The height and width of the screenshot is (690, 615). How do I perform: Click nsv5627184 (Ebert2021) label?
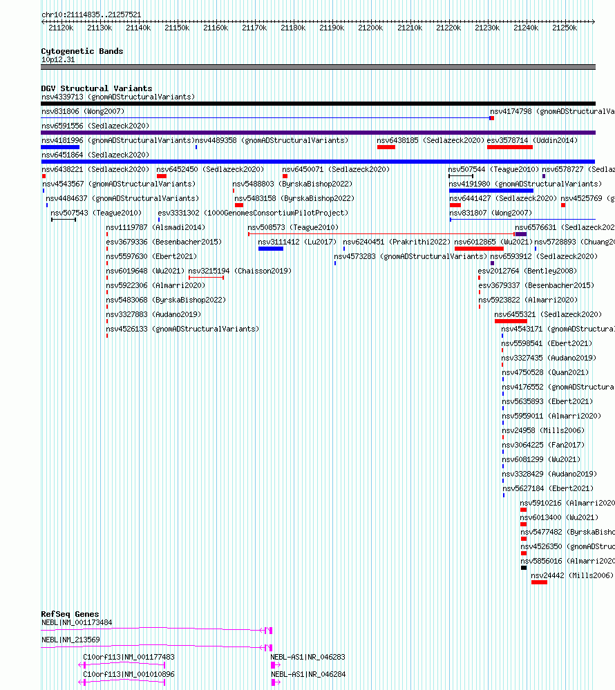tap(548, 488)
